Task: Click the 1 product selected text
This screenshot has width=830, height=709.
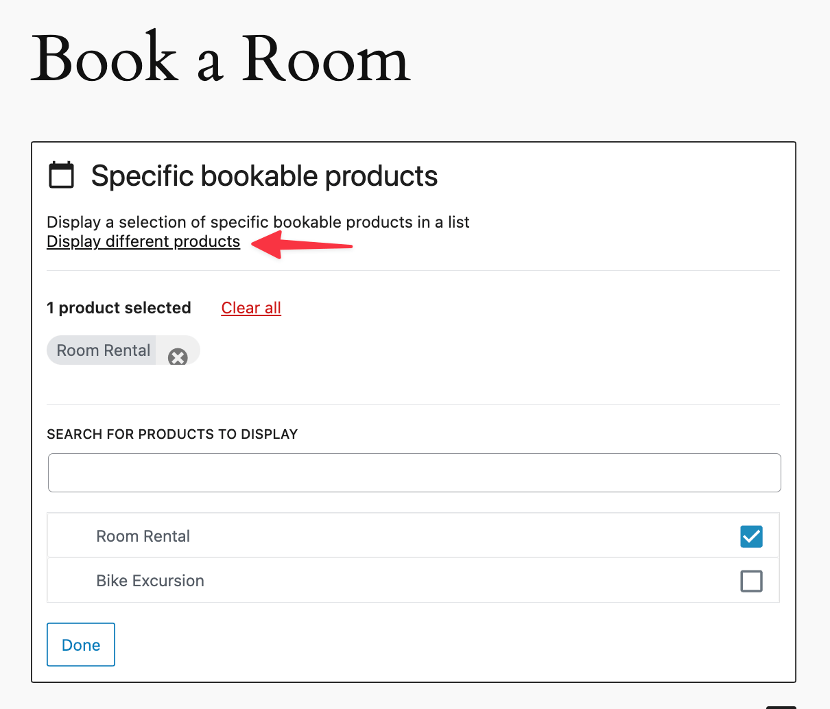Action: [x=119, y=308]
